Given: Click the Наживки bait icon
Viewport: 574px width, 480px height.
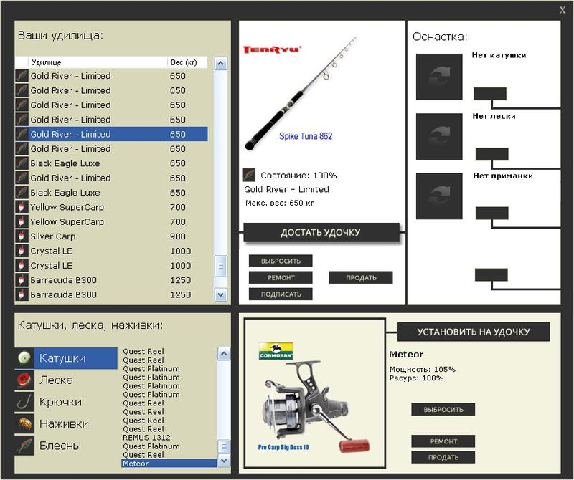Looking at the screenshot, I should [x=24, y=423].
